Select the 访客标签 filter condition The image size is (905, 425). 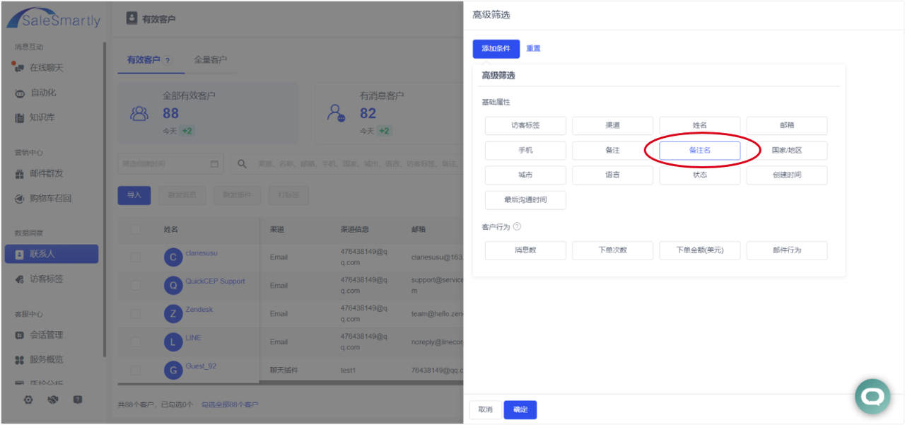pos(525,126)
